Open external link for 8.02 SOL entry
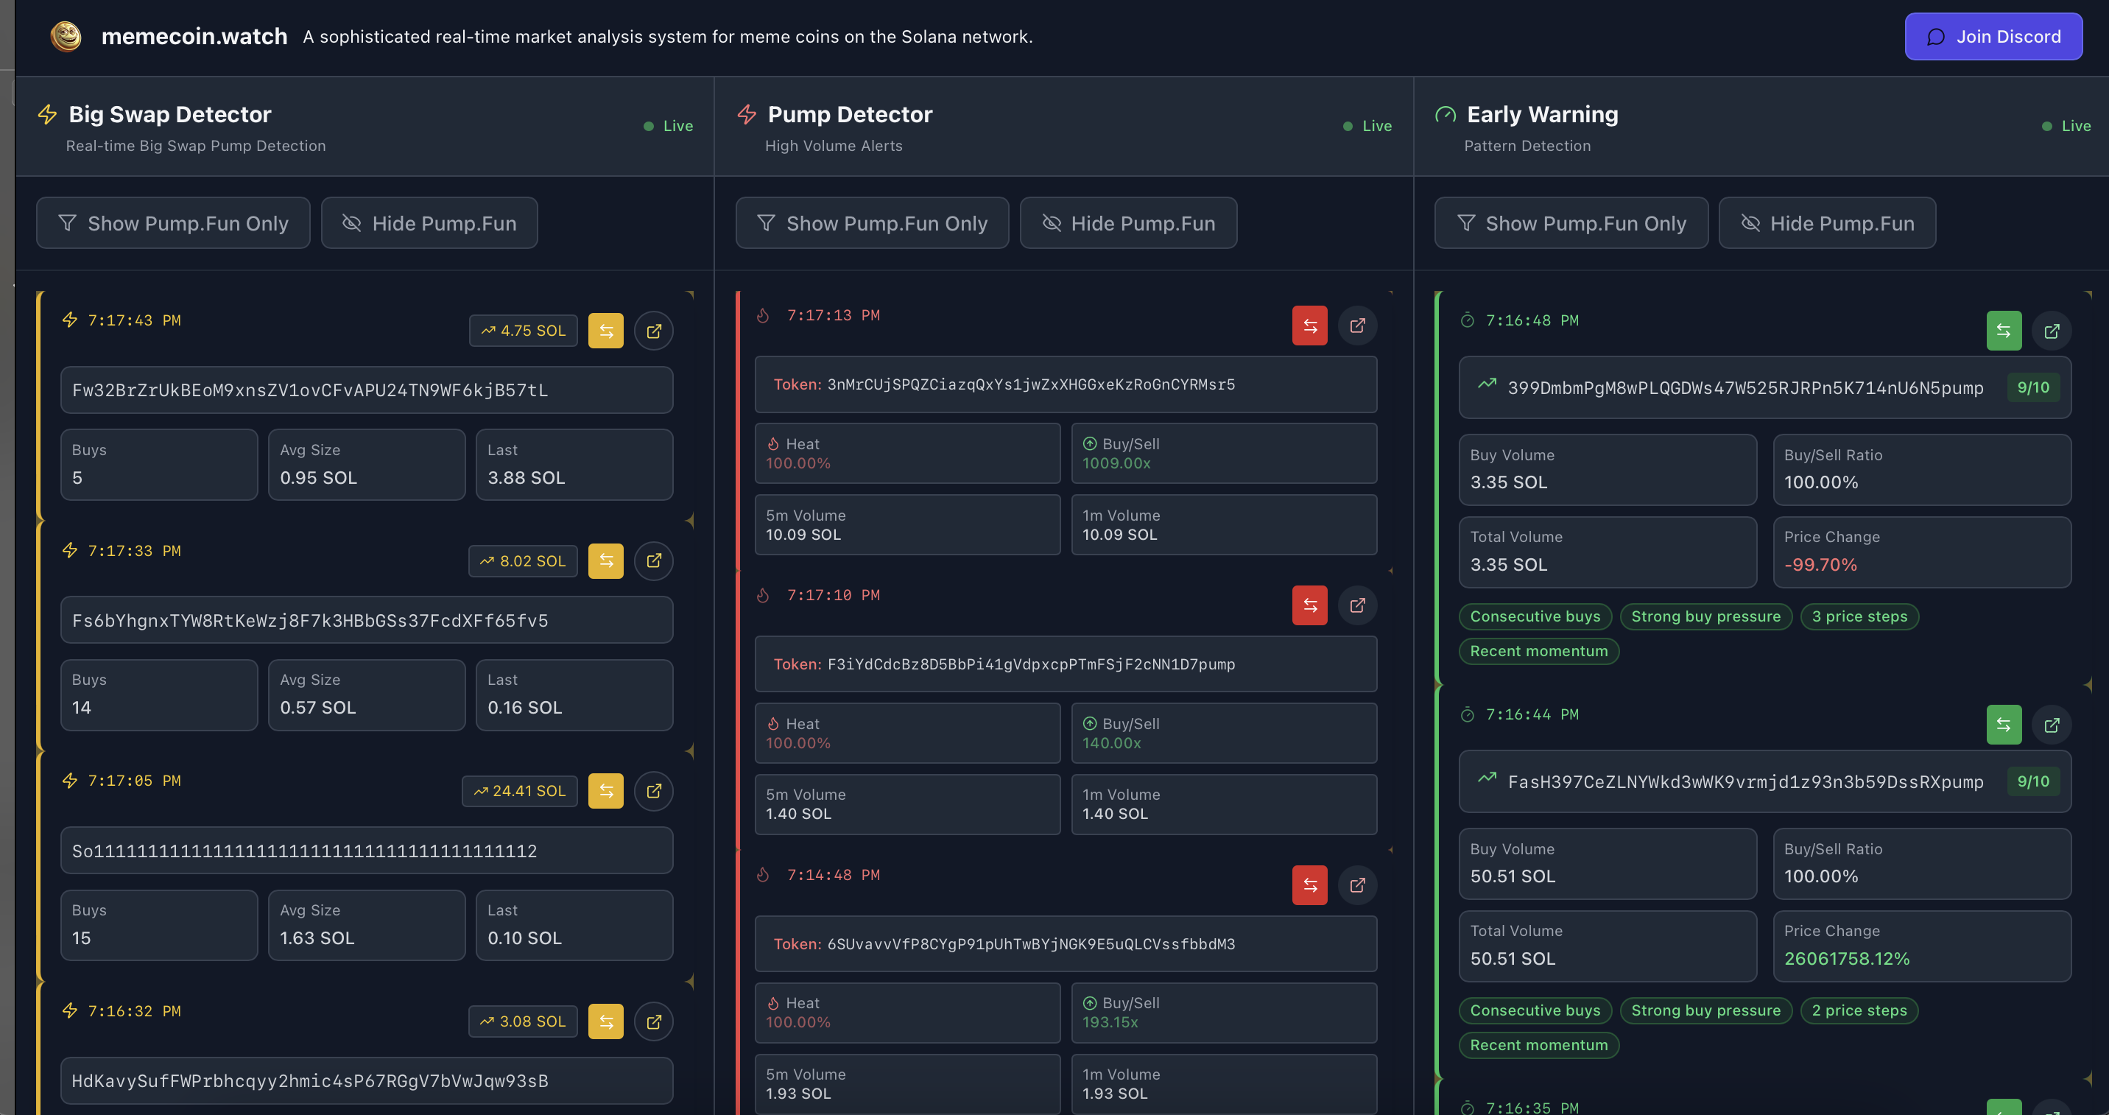This screenshot has height=1115, width=2109. (653, 560)
